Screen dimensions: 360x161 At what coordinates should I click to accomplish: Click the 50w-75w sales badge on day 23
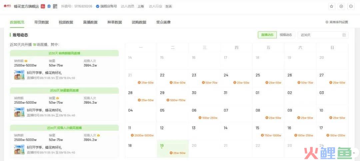pos(210,82)
